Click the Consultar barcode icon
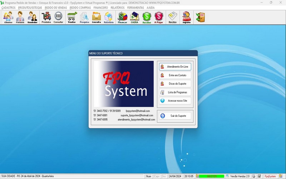286x179 pixels. pyautogui.click(x=58, y=17)
